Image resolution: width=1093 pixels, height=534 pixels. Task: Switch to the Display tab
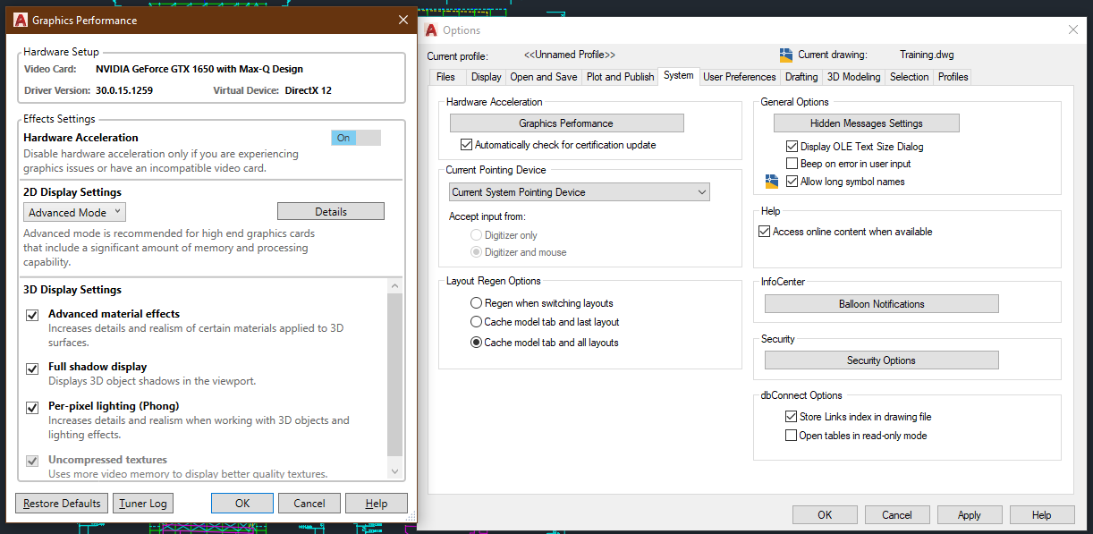point(487,77)
